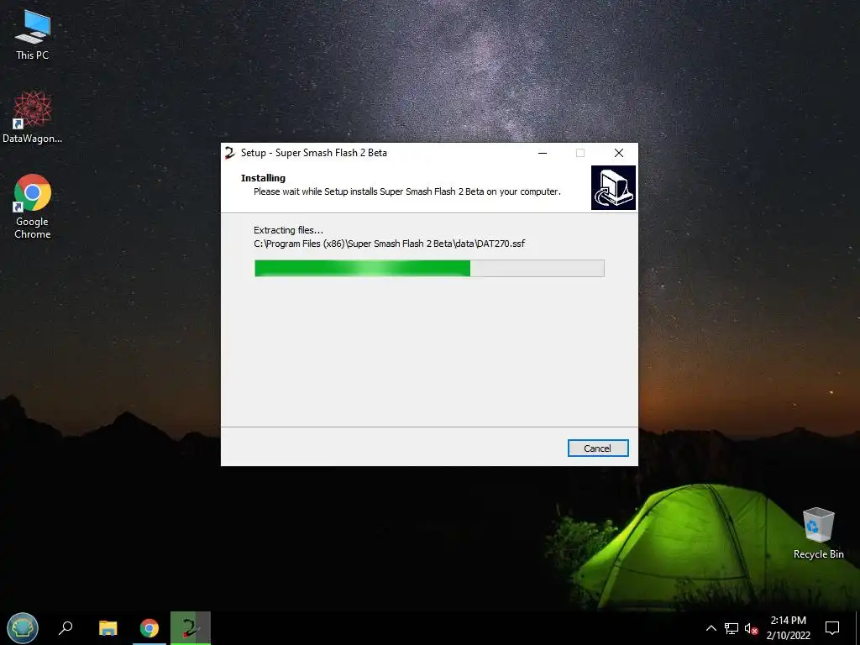Click the muted volume tray icon

tap(751, 628)
